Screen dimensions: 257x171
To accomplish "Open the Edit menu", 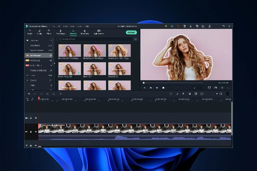I will [x=59, y=26].
